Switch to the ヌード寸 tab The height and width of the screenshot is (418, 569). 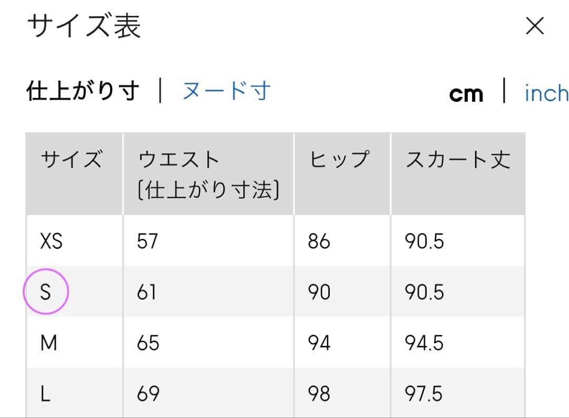227,91
